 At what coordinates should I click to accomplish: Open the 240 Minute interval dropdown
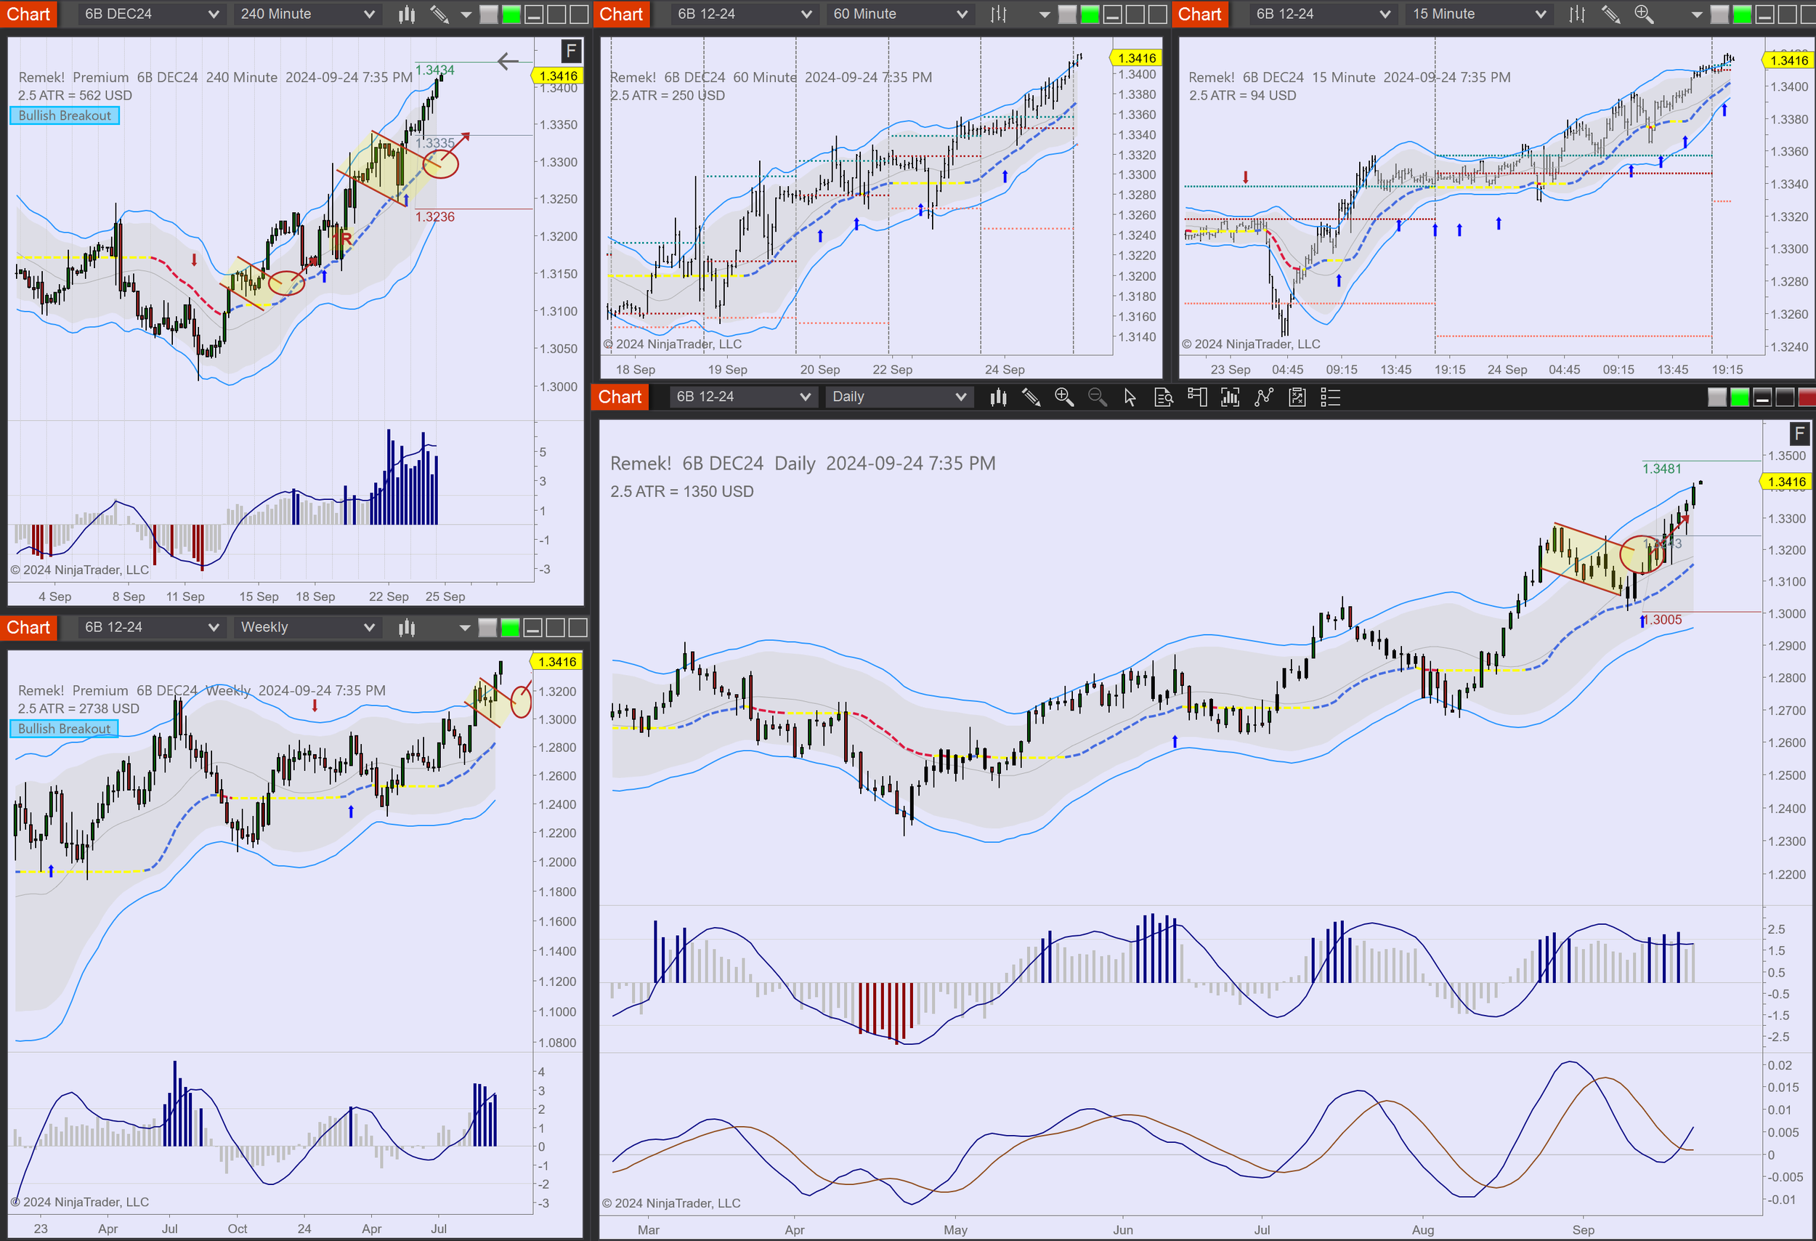(x=307, y=13)
